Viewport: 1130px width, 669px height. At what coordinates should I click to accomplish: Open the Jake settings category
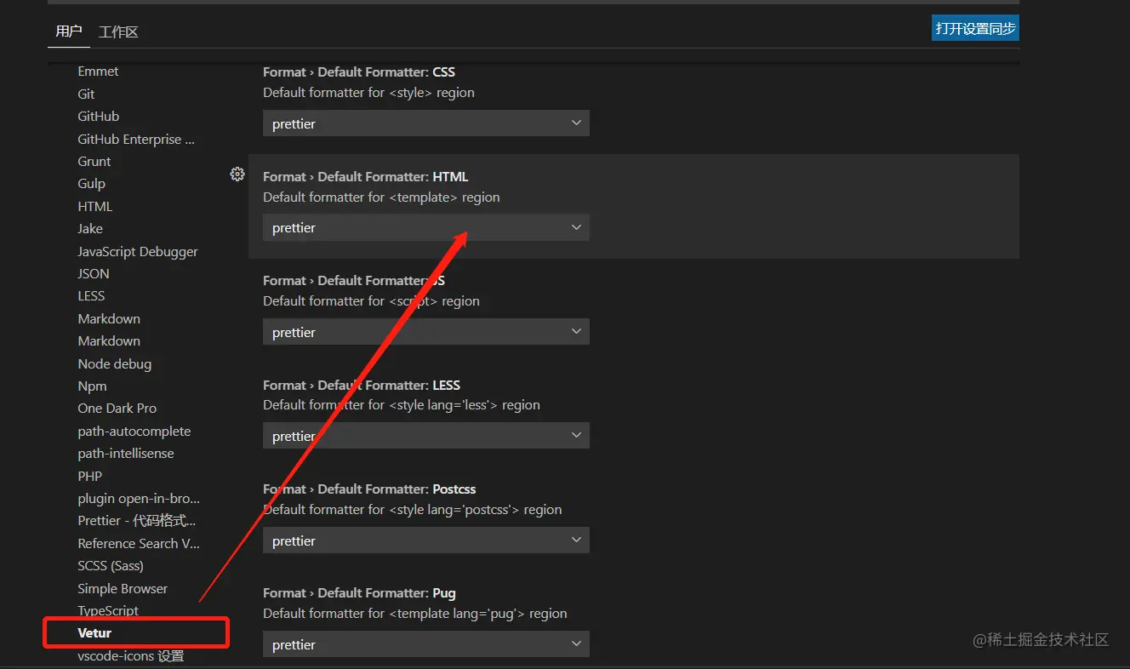coord(90,228)
